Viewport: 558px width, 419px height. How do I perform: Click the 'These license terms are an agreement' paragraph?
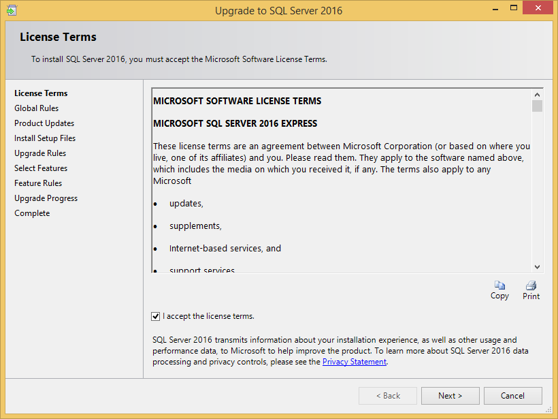[342, 164]
